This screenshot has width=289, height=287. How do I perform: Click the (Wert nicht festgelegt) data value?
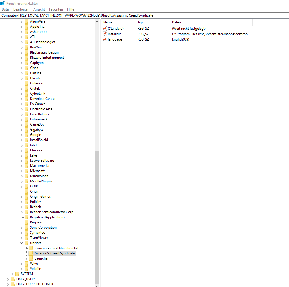click(x=189, y=29)
